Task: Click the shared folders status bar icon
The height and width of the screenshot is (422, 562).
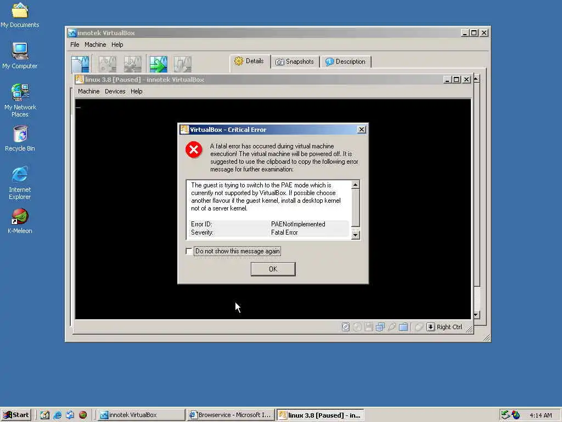Action: [x=403, y=327]
